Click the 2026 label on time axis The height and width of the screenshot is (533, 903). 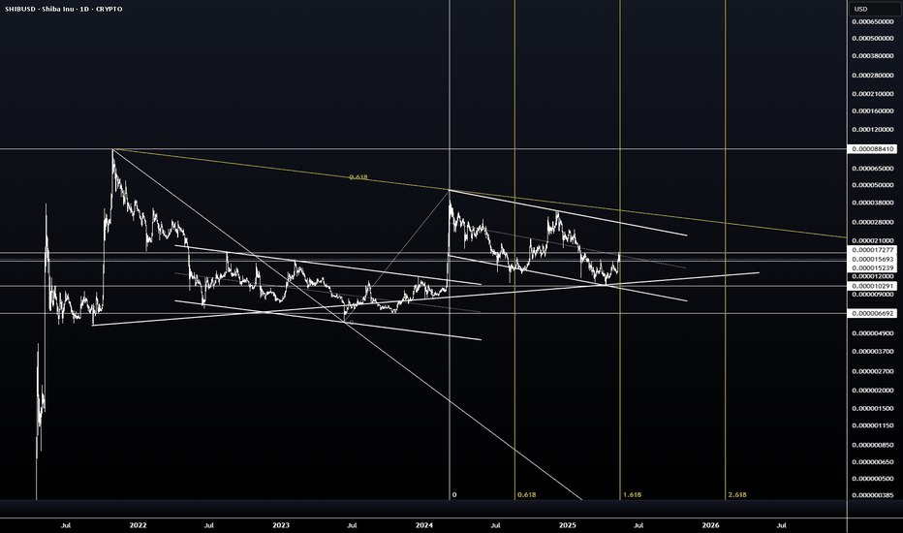tap(710, 525)
